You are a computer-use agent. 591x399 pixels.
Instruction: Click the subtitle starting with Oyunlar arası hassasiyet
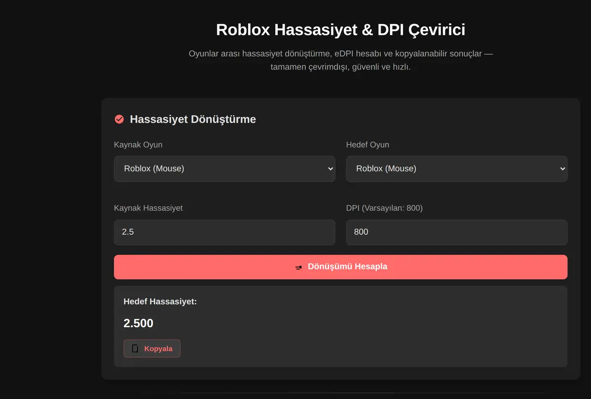point(341,60)
